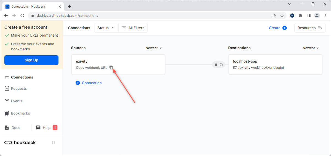Image resolution: width=331 pixels, height=156 pixels.
Task: Click the Connections arrows icon in the sidebar
Action: coord(7,77)
